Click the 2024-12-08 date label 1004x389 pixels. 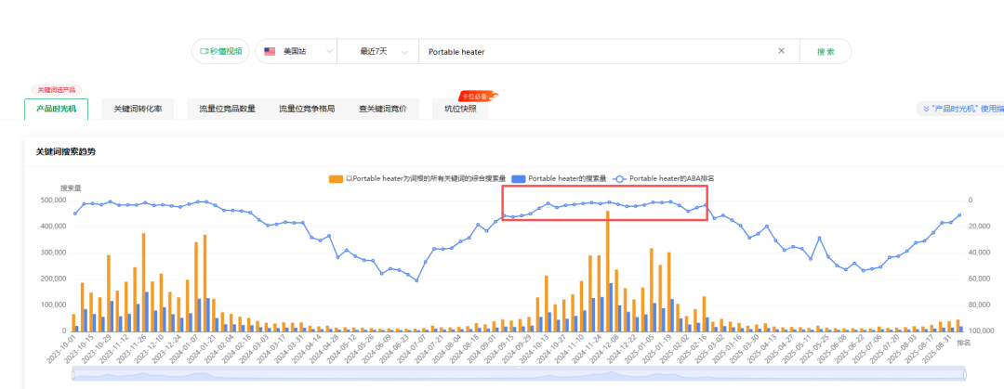(x=605, y=349)
